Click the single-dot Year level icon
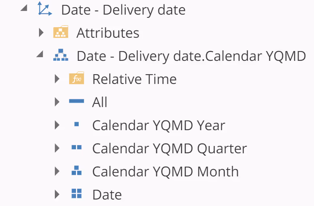Viewport: 314px width, 206px height. 76,125
